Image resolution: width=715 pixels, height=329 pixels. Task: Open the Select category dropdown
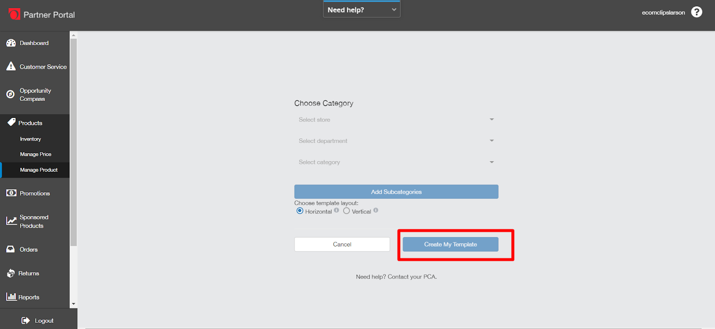[x=396, y=162]
